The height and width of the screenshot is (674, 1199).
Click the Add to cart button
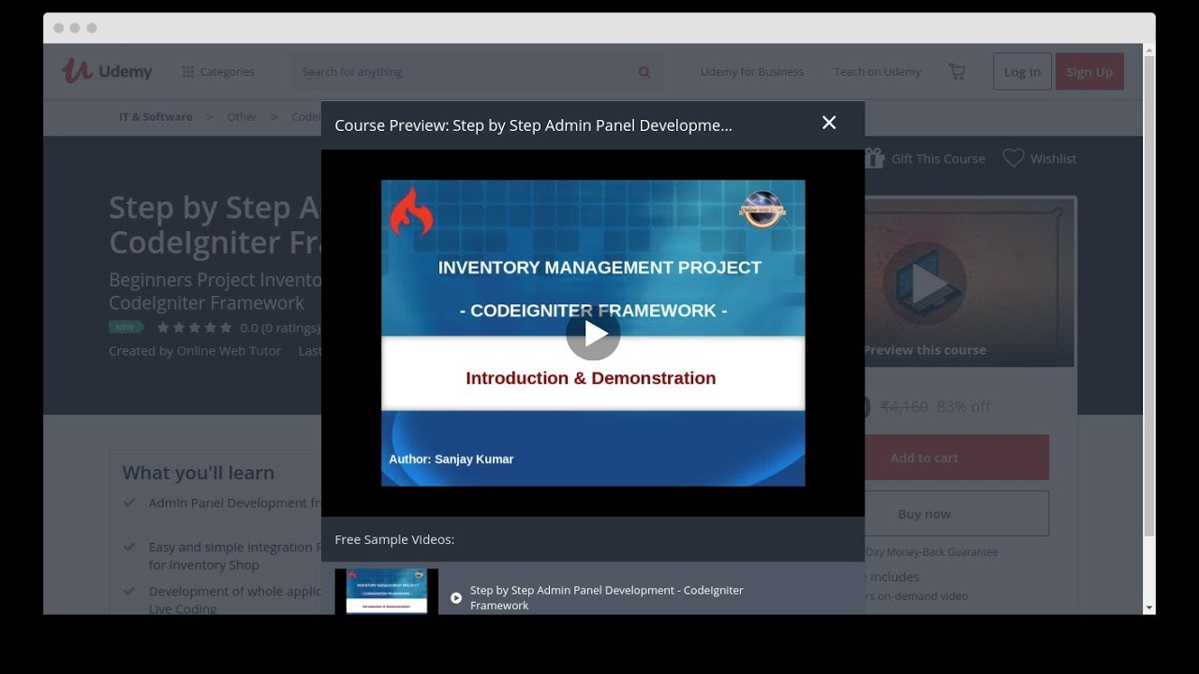[x=955, y=458]
